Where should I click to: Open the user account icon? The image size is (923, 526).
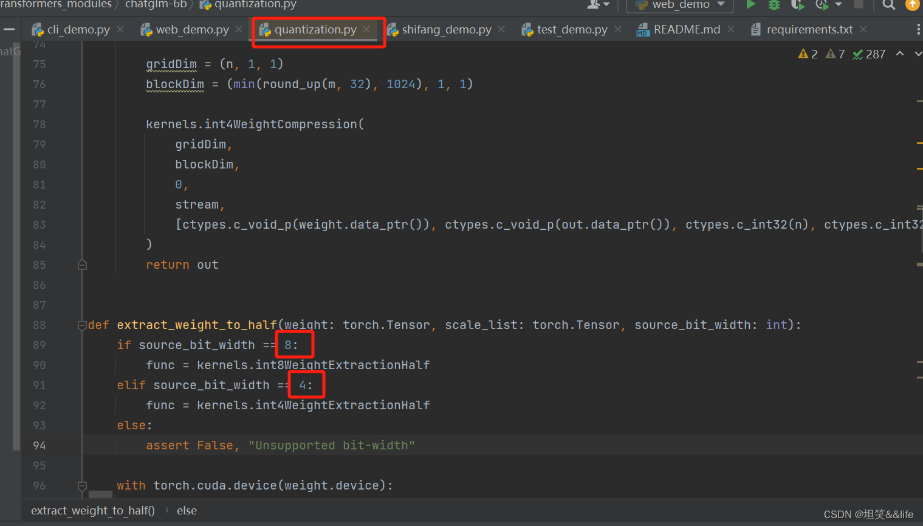(598, 4)
